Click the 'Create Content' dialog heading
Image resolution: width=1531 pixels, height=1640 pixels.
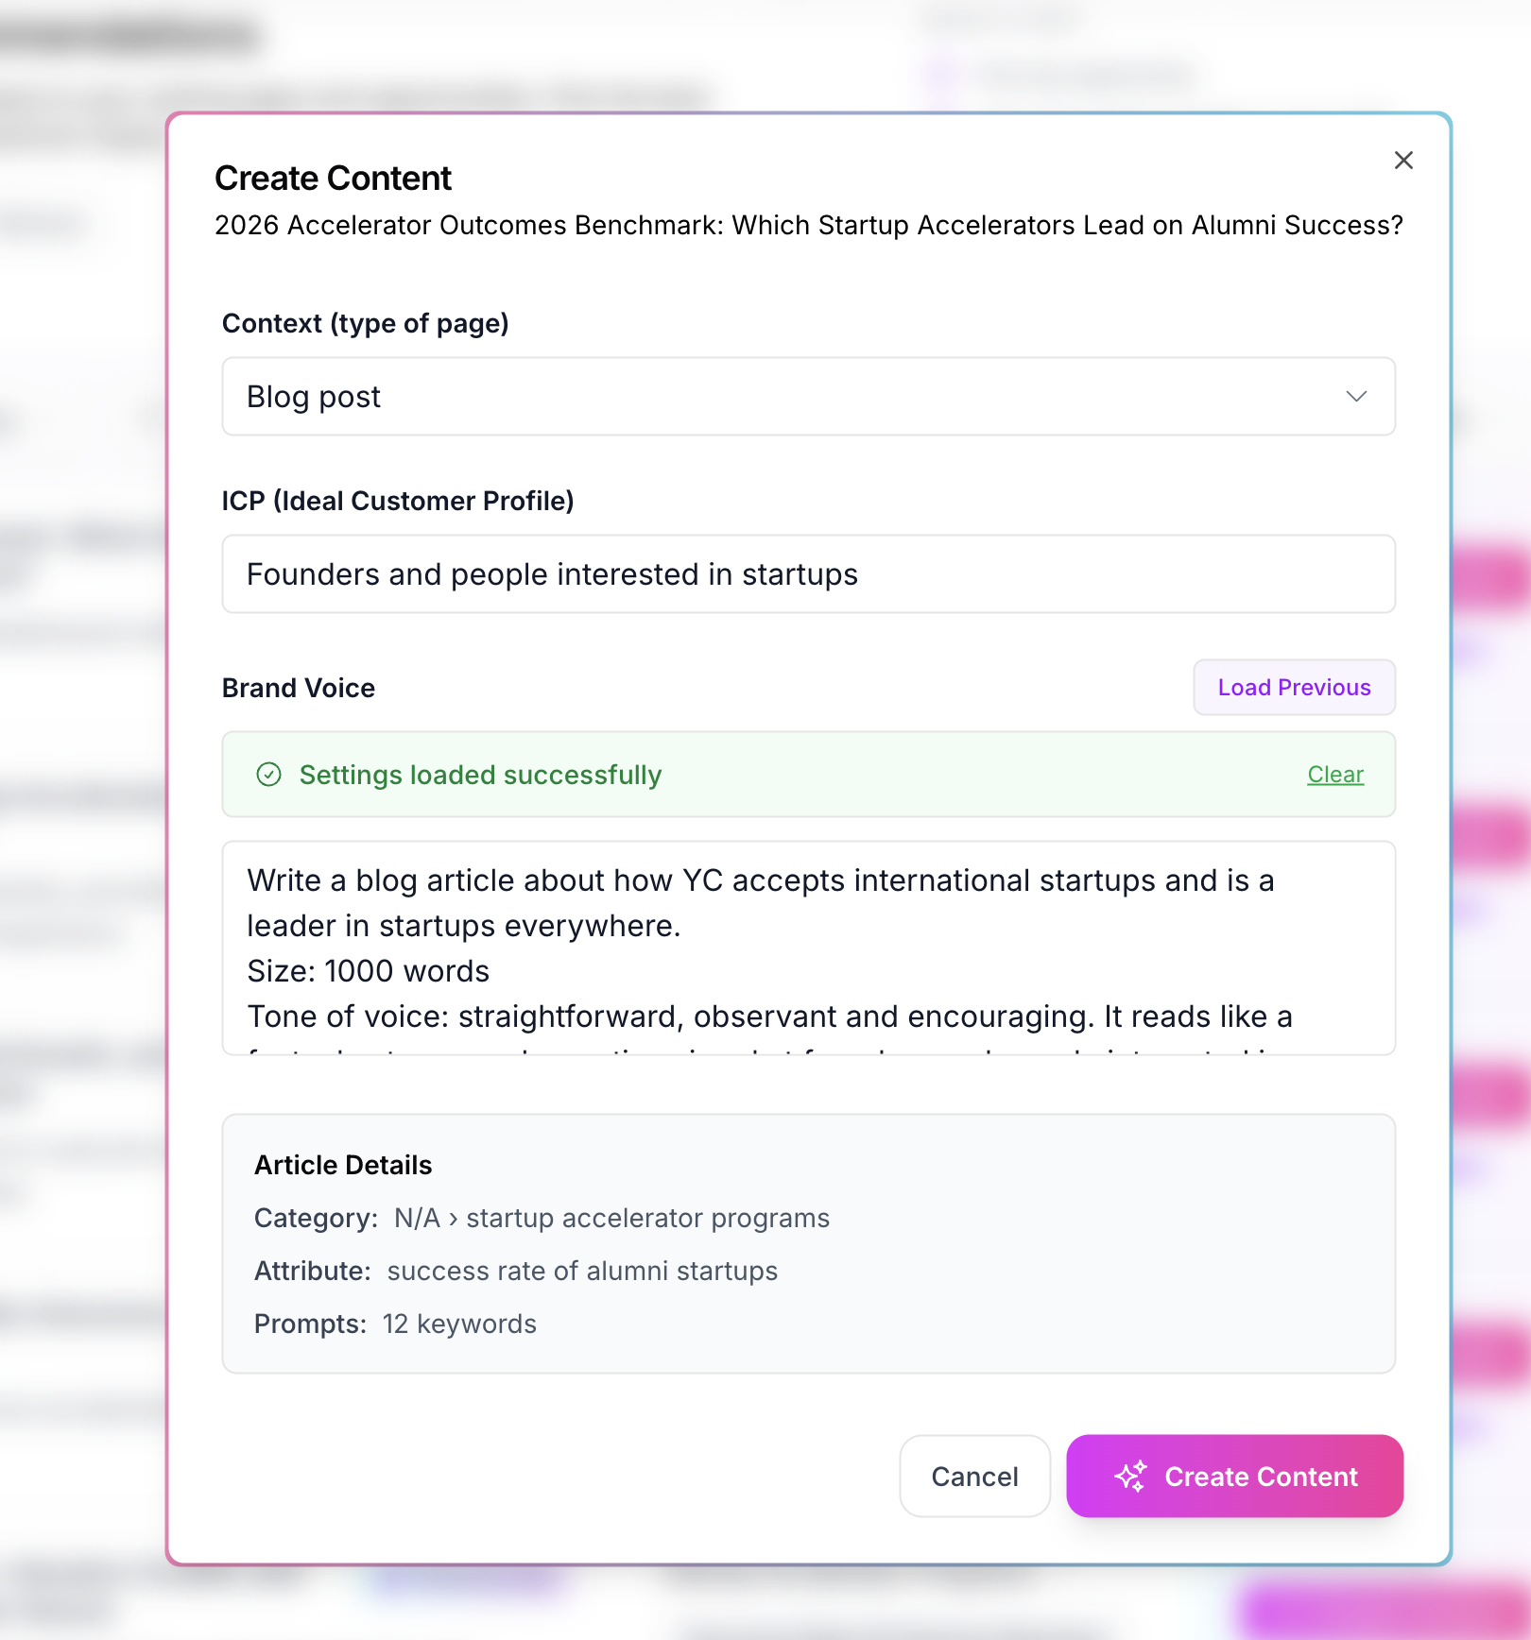pyautogui.click(x=333, y=179)
